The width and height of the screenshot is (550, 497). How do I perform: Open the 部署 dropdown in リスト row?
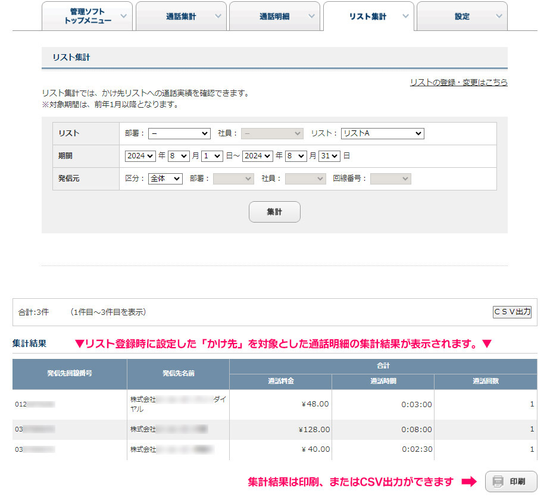coord(179,133)
